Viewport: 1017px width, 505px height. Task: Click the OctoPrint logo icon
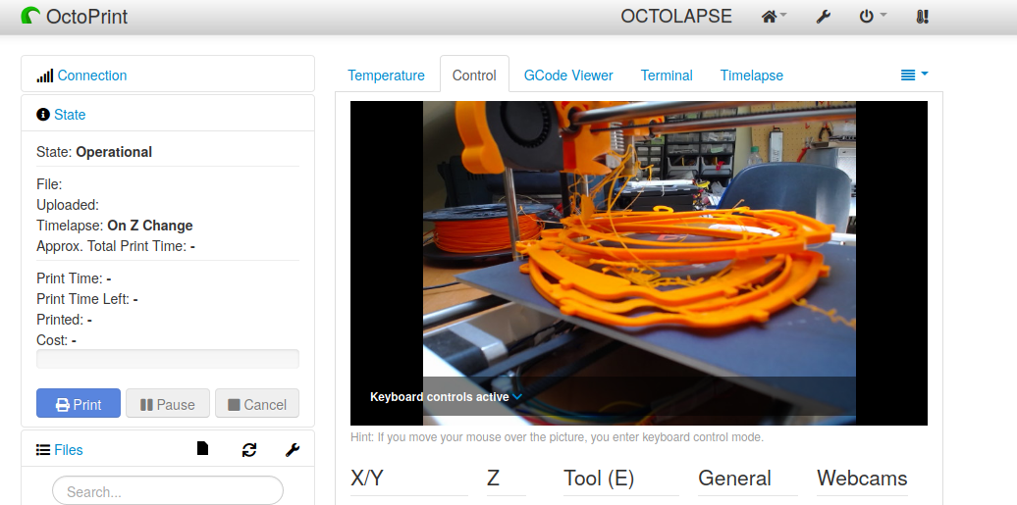point(30,16)
